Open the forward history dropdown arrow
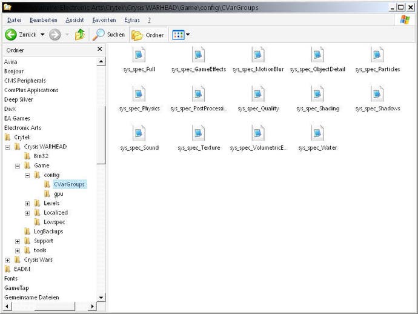The height and width of the screenshot is (314, 418). click(x=67, y=35)
